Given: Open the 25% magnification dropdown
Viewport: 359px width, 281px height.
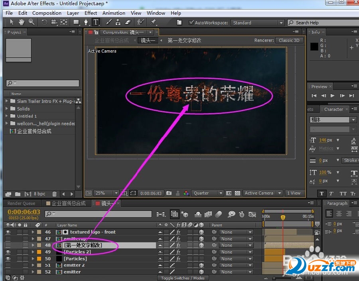Looking at the screenshot, I should (106, 193).
